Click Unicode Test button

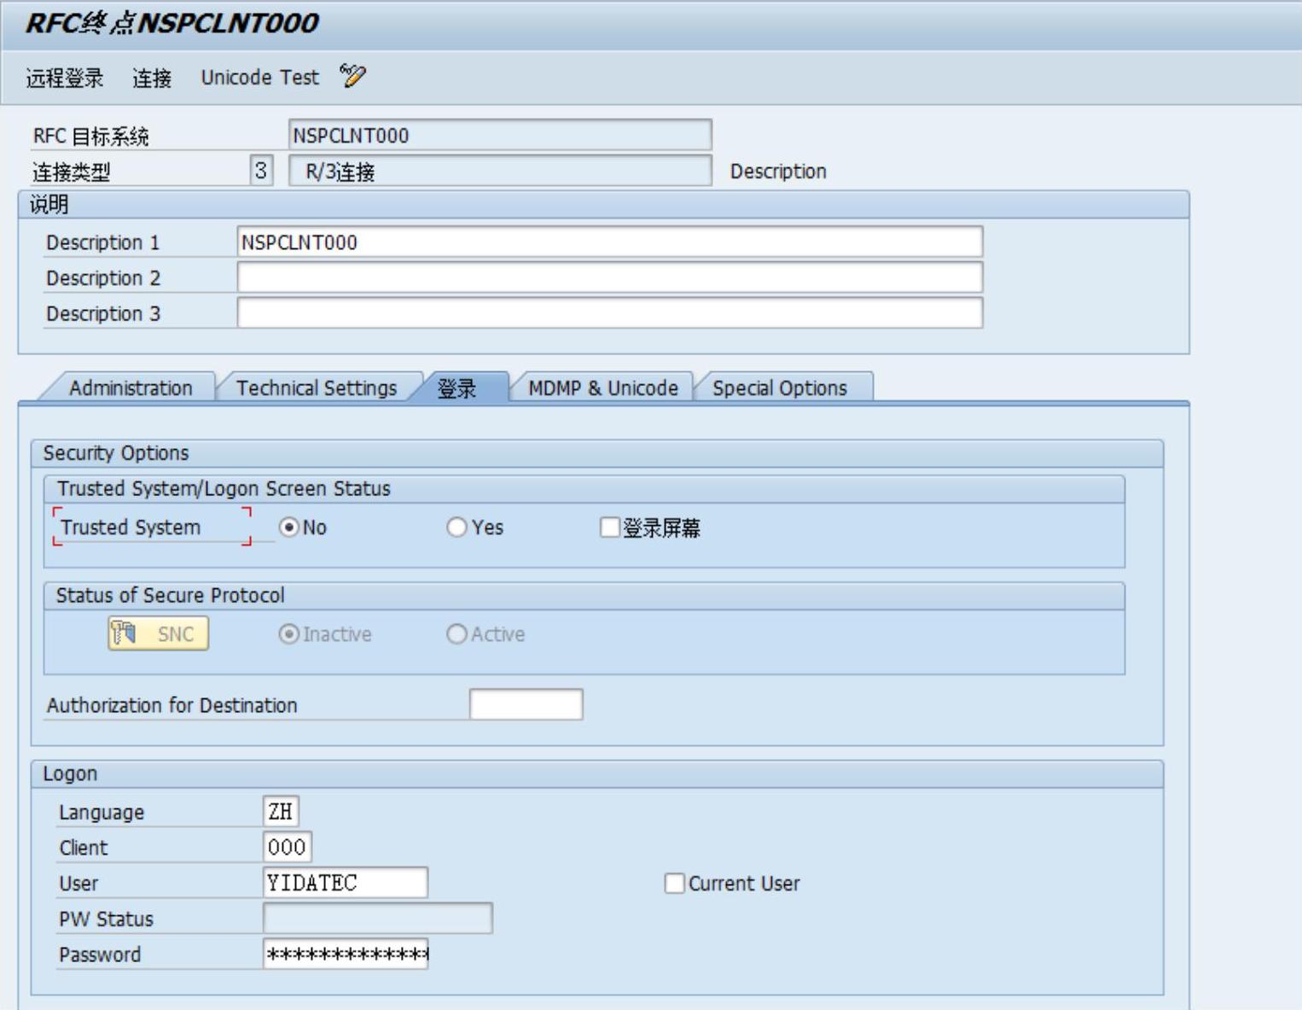pyautogui.click(x=259, y=78)
